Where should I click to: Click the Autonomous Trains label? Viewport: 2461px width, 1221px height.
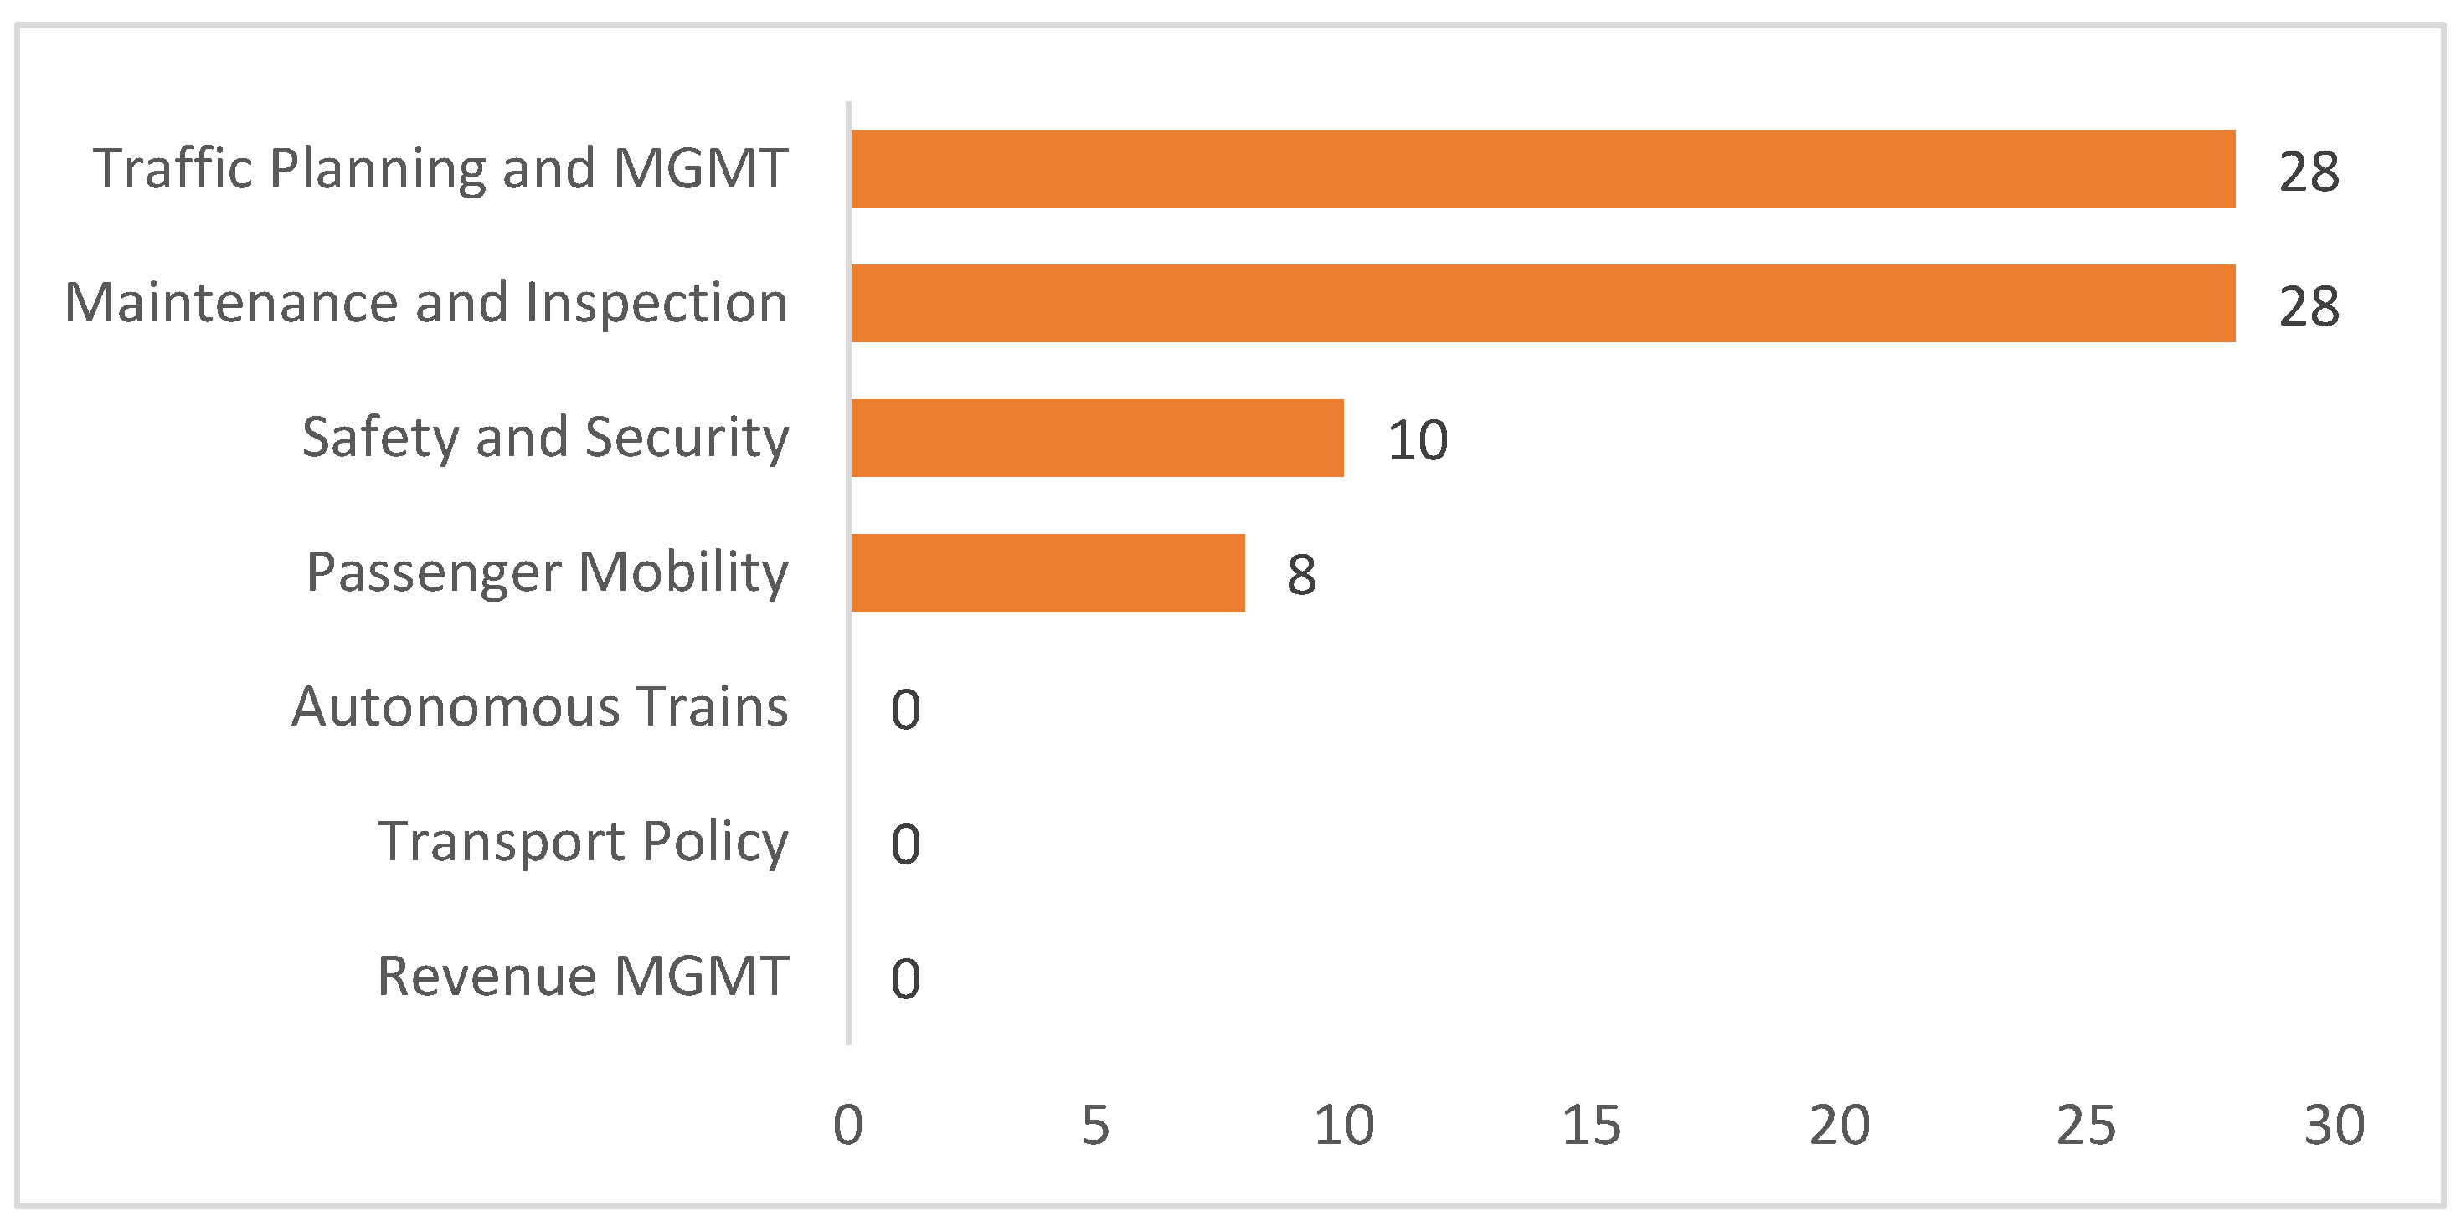coord(540,707)
